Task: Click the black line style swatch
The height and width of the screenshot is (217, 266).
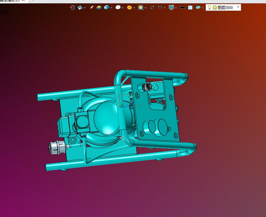Action: point(183,8)
